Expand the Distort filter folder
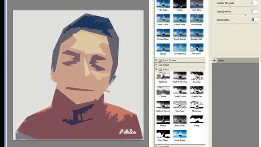Screen dimensions: 261x147 tap(156, 65)
